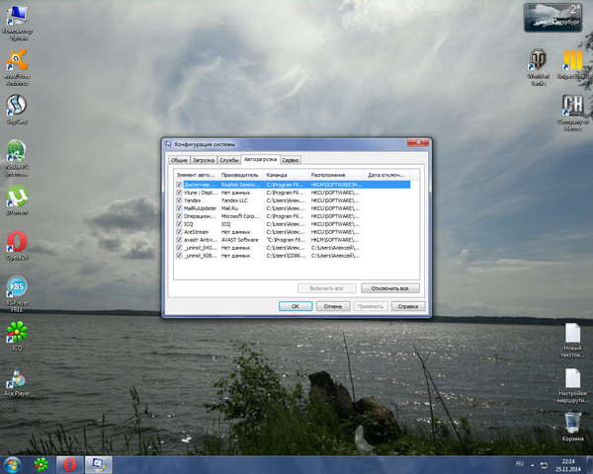Select the Автозагрузка tab

260,159
